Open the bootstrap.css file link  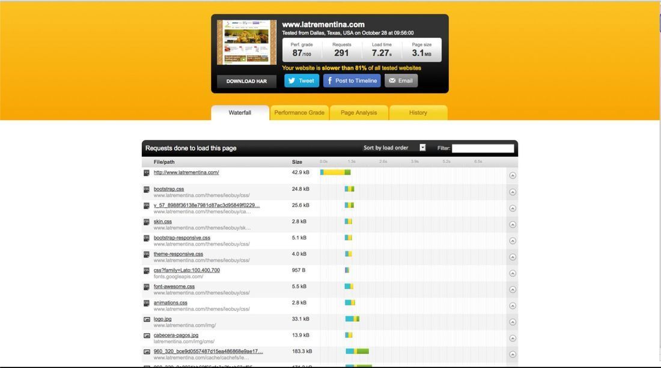(169, 189)
